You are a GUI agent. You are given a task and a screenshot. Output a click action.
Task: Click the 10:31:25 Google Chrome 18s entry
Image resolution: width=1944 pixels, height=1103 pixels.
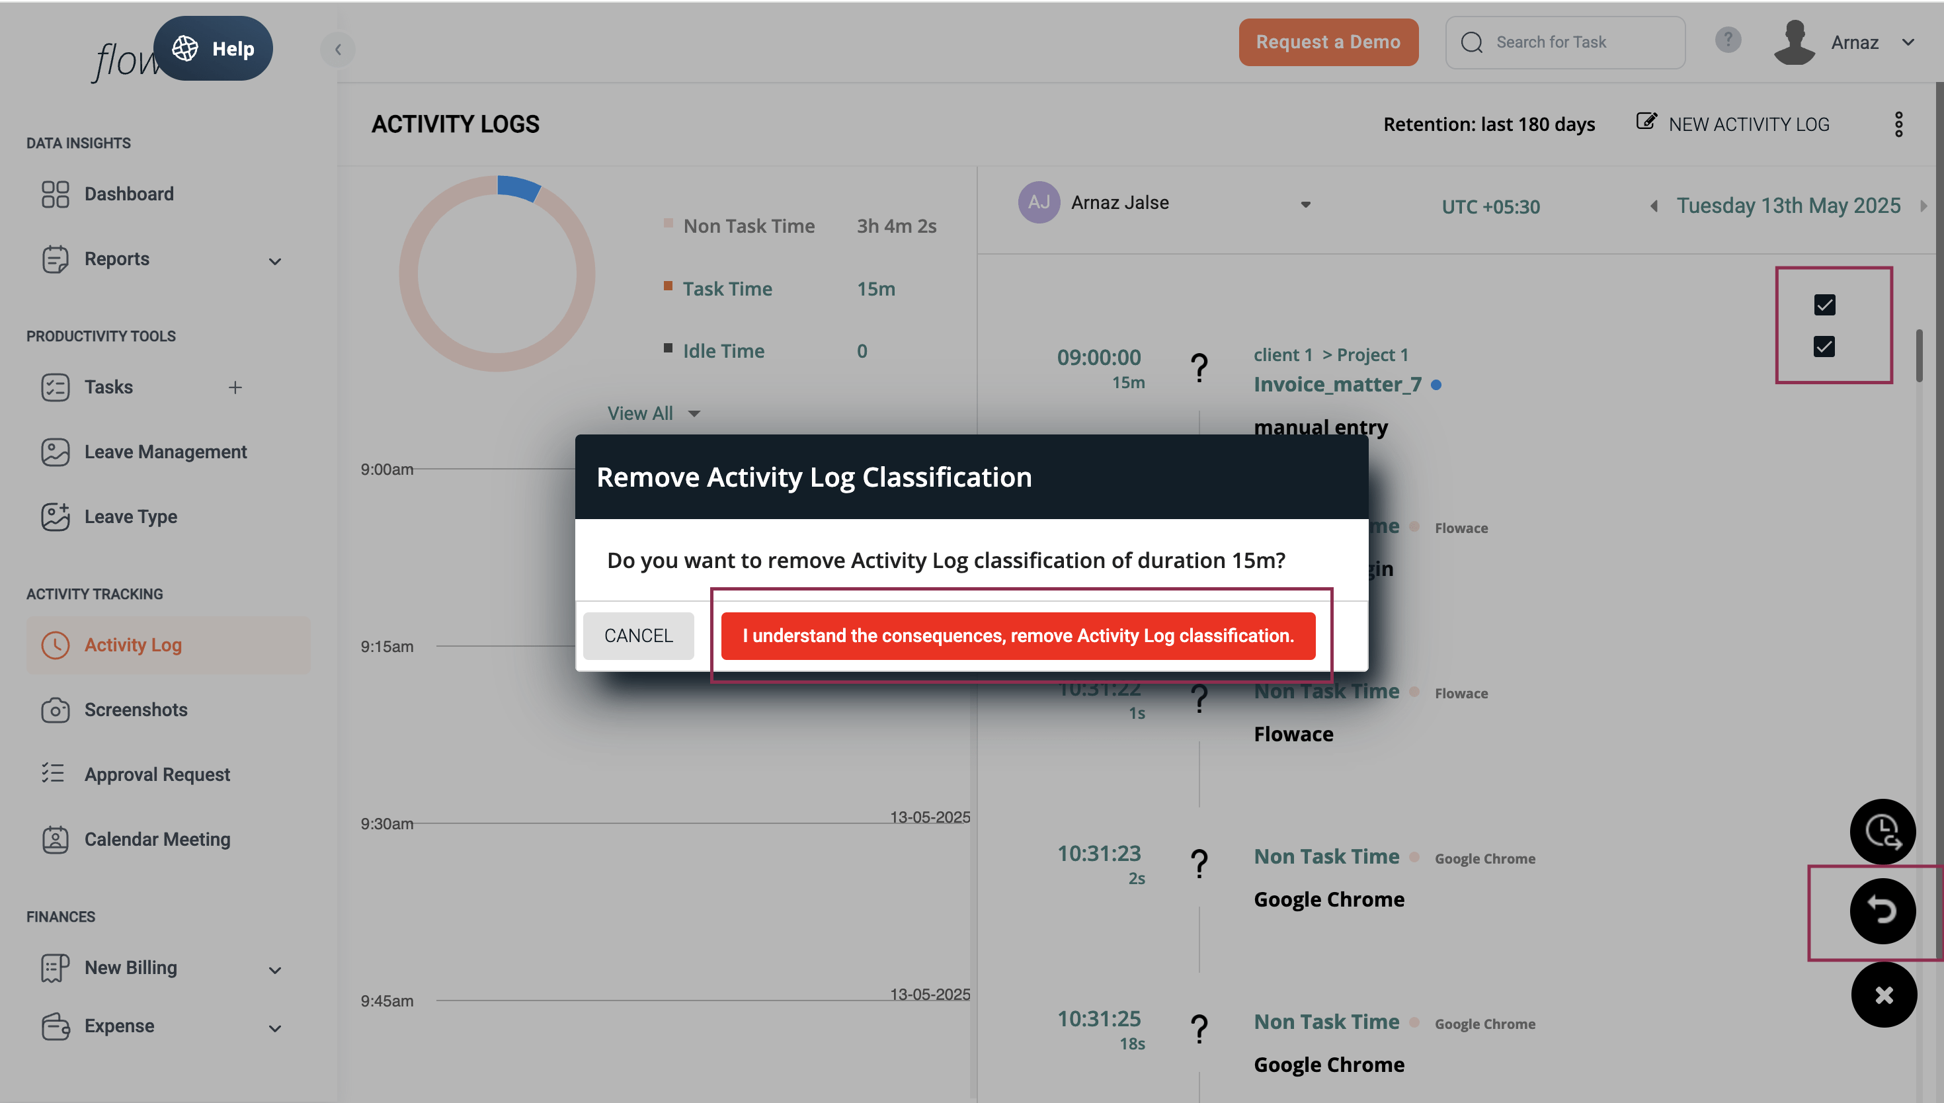tap(1329, 1065)
